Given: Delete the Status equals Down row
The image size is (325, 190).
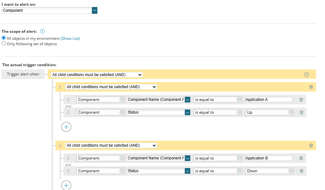Looking at the screenshot, I should coord(301,171).
